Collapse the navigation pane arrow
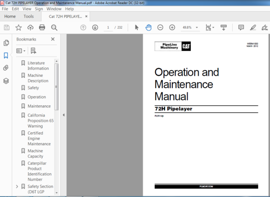The width and height of the screenshot is (270, 197). pos(63,115)
